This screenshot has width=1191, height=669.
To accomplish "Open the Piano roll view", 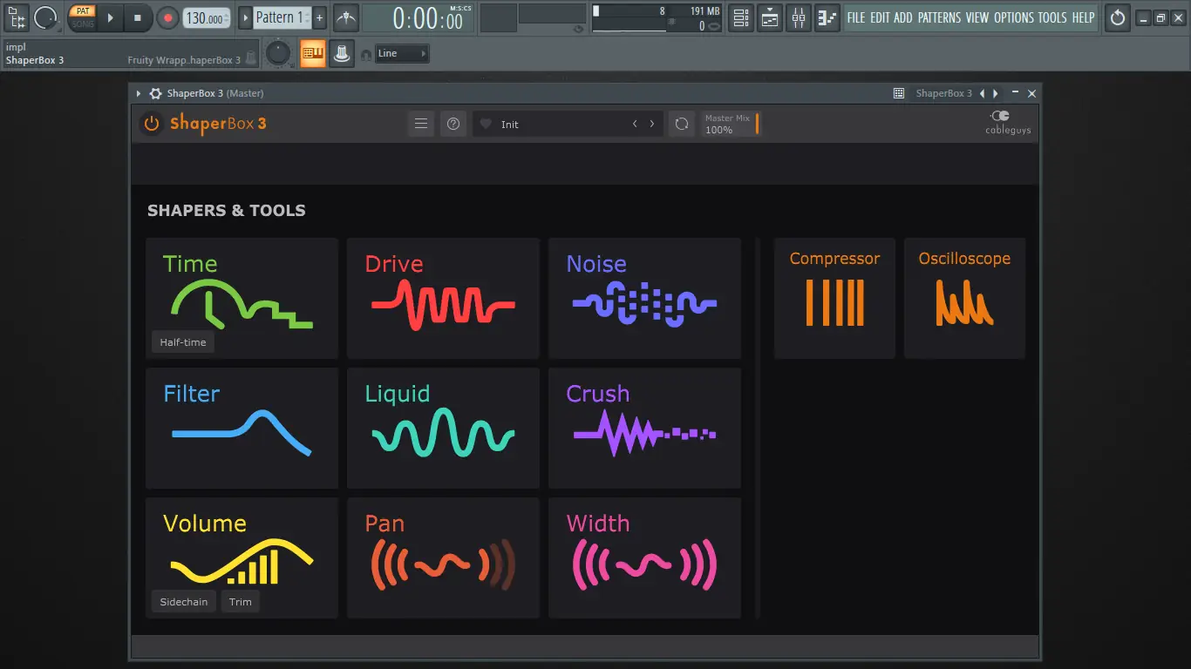I will coord(827,17).
